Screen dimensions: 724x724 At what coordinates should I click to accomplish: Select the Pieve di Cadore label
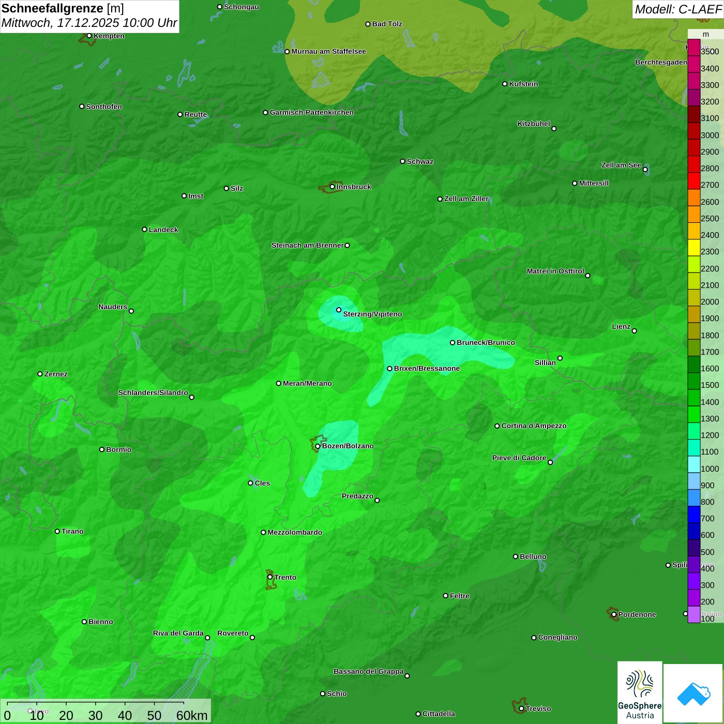(519, 458)
